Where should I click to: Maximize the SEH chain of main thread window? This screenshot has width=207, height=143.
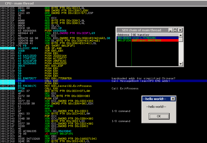pyautogui.click(x=175, y=30)
